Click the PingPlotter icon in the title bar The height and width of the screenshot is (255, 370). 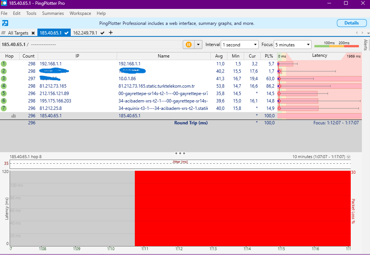tap(4, 3)
